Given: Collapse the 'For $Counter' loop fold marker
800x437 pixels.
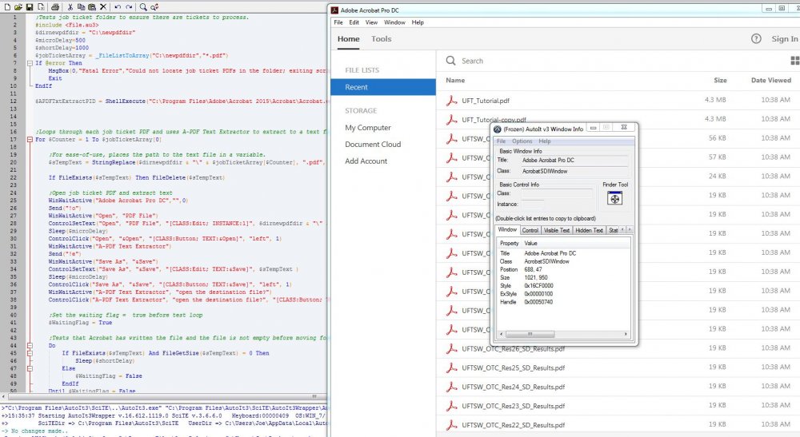Looking at the screenshot, I should coord(30,140).
